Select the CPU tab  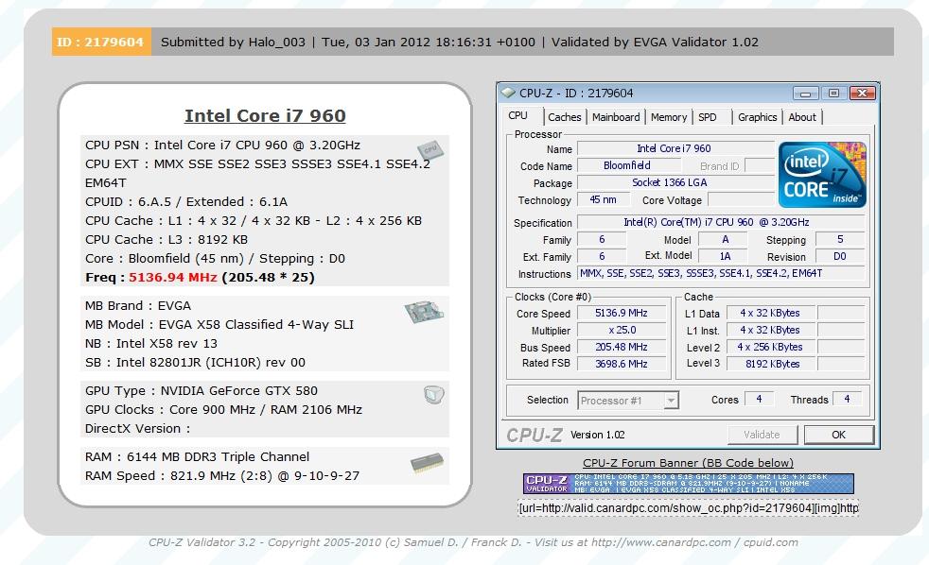pyautogui.click(x=517, y=115)
